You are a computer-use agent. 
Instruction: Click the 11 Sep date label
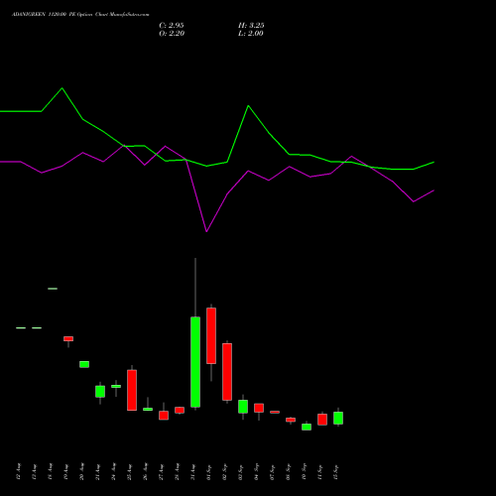[x=319, y=471]
